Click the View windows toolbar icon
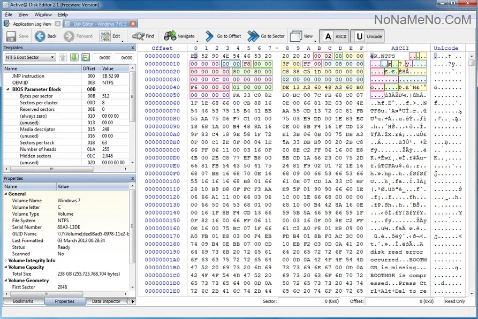 pyautogui.click(x=295, y=36)
